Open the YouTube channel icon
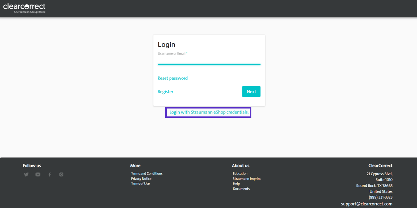 pos(38,174)
